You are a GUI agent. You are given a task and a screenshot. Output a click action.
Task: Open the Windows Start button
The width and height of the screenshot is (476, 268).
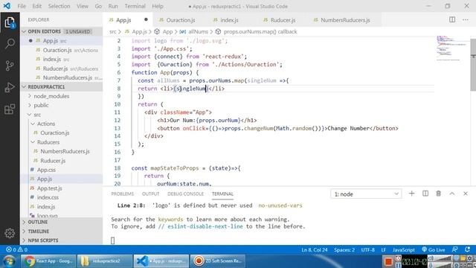point(10,261)
